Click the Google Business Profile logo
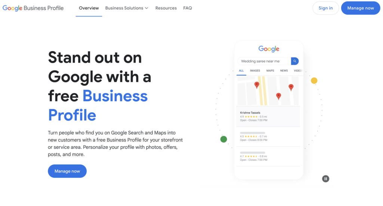383x206 pixels. [x=33, y=8]
